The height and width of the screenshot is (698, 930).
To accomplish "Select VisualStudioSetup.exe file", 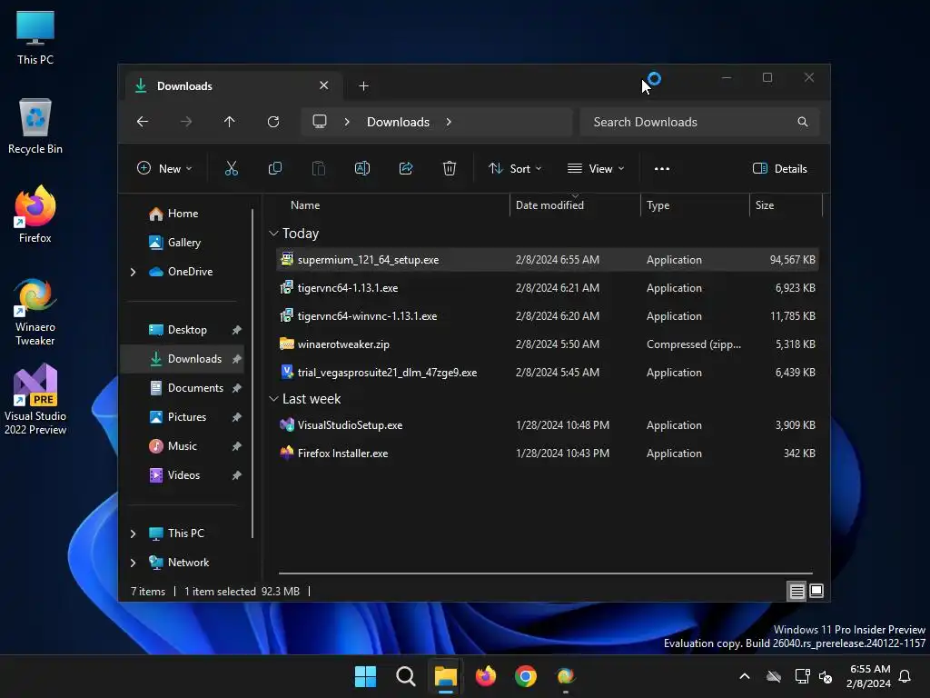I will click(x=548, y=425).
